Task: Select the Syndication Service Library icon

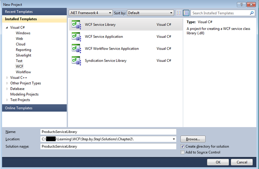Action: tap(76, 60)
